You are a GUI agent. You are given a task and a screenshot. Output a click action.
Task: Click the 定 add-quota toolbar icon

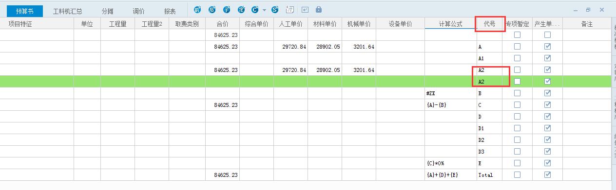pyautogui.click(x=241, y=10)
